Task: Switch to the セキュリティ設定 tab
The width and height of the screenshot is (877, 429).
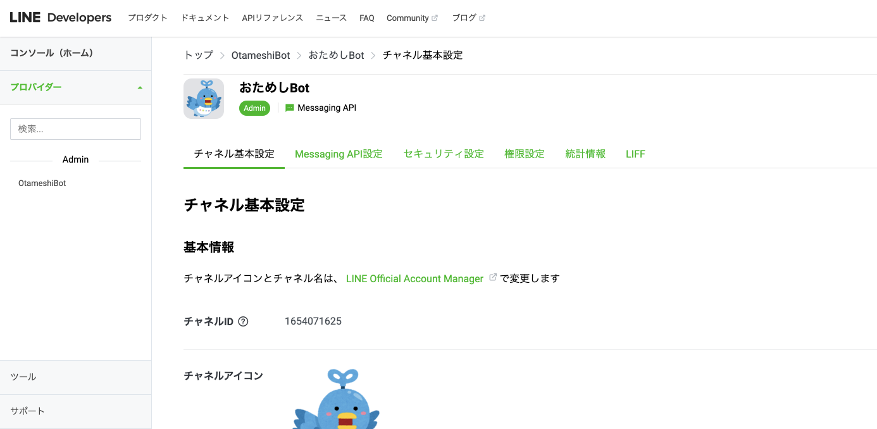Action: tap(444, 154)
